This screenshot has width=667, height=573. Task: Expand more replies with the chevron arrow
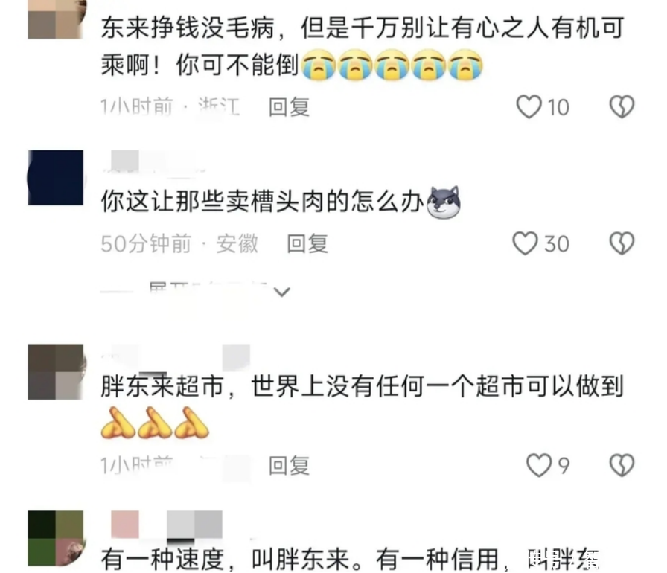[x=281, y=292]
